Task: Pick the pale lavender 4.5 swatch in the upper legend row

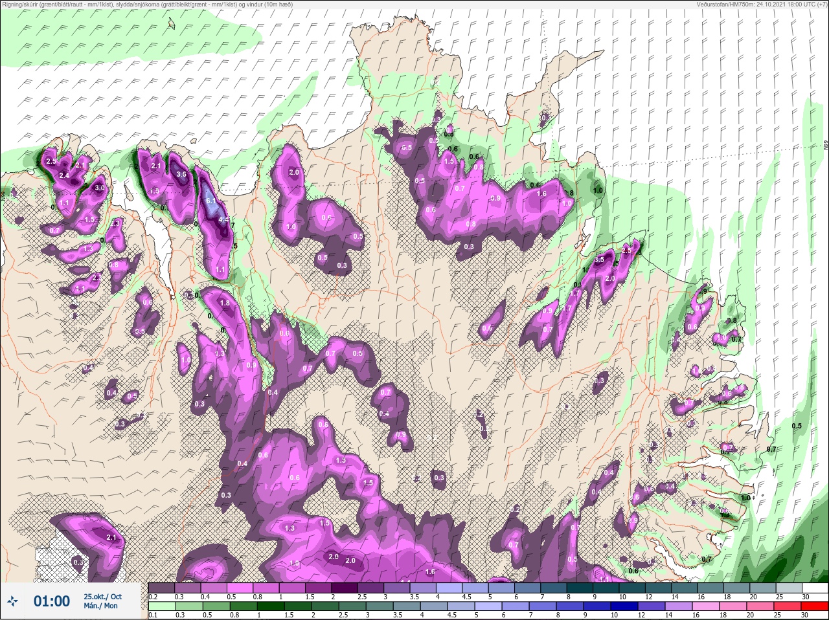Action: coord(475,588)
